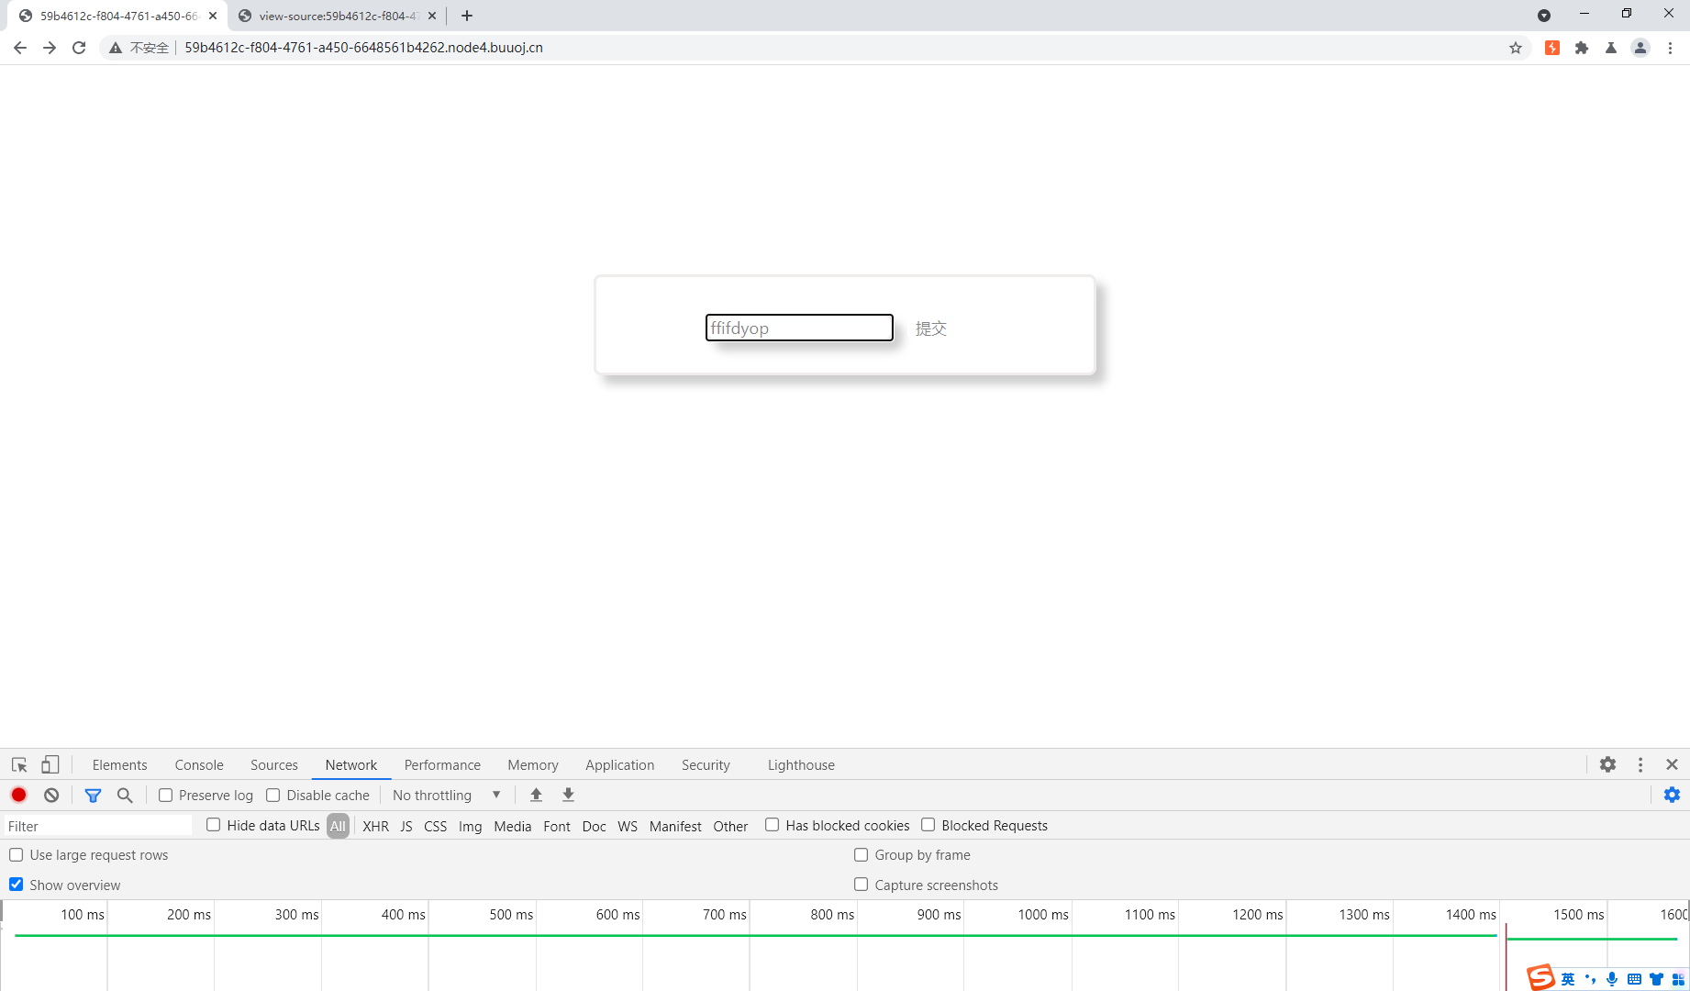Open DevTools customize three-dot menu
This screenshot has width=1690, height=991.
pyautogui.click(x=1640, y=764)
